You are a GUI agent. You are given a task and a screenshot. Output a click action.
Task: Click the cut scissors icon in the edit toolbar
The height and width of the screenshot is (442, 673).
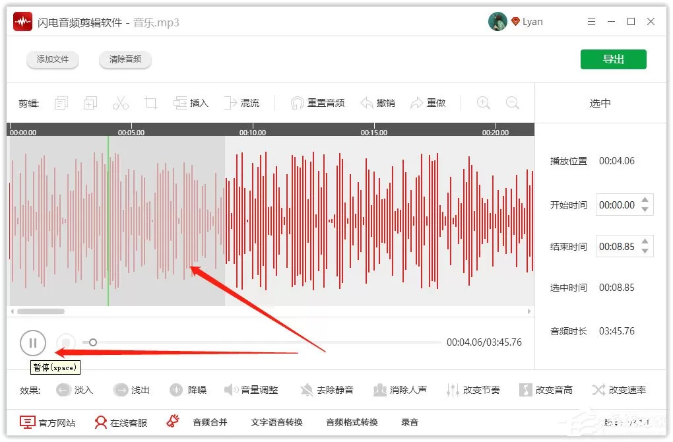tap(121, 103)
